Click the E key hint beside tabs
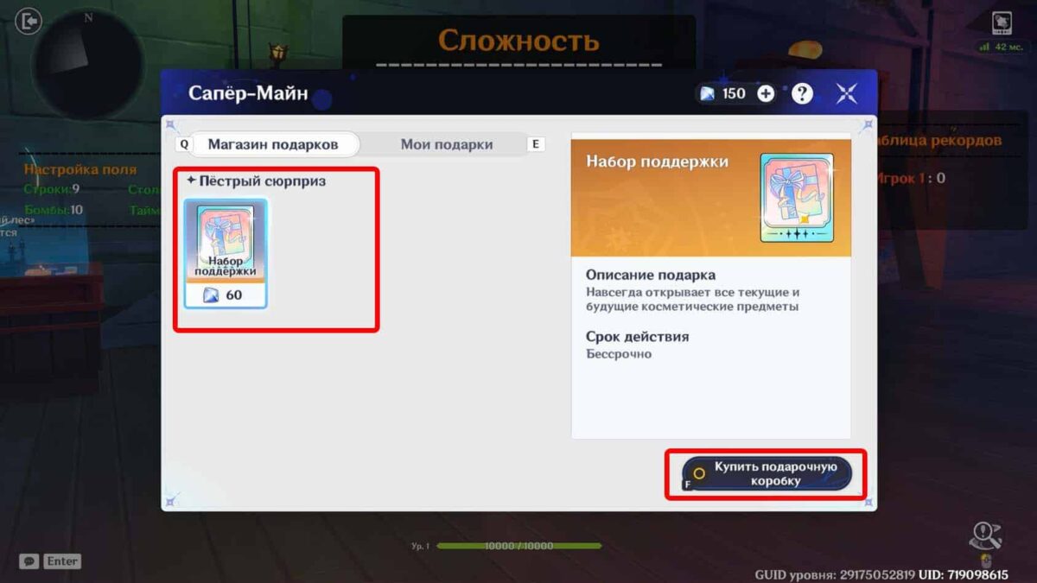 click(536, 144)
